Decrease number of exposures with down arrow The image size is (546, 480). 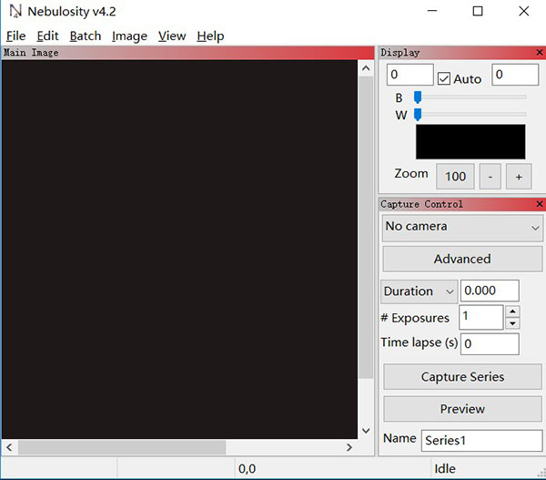point(512,323)
